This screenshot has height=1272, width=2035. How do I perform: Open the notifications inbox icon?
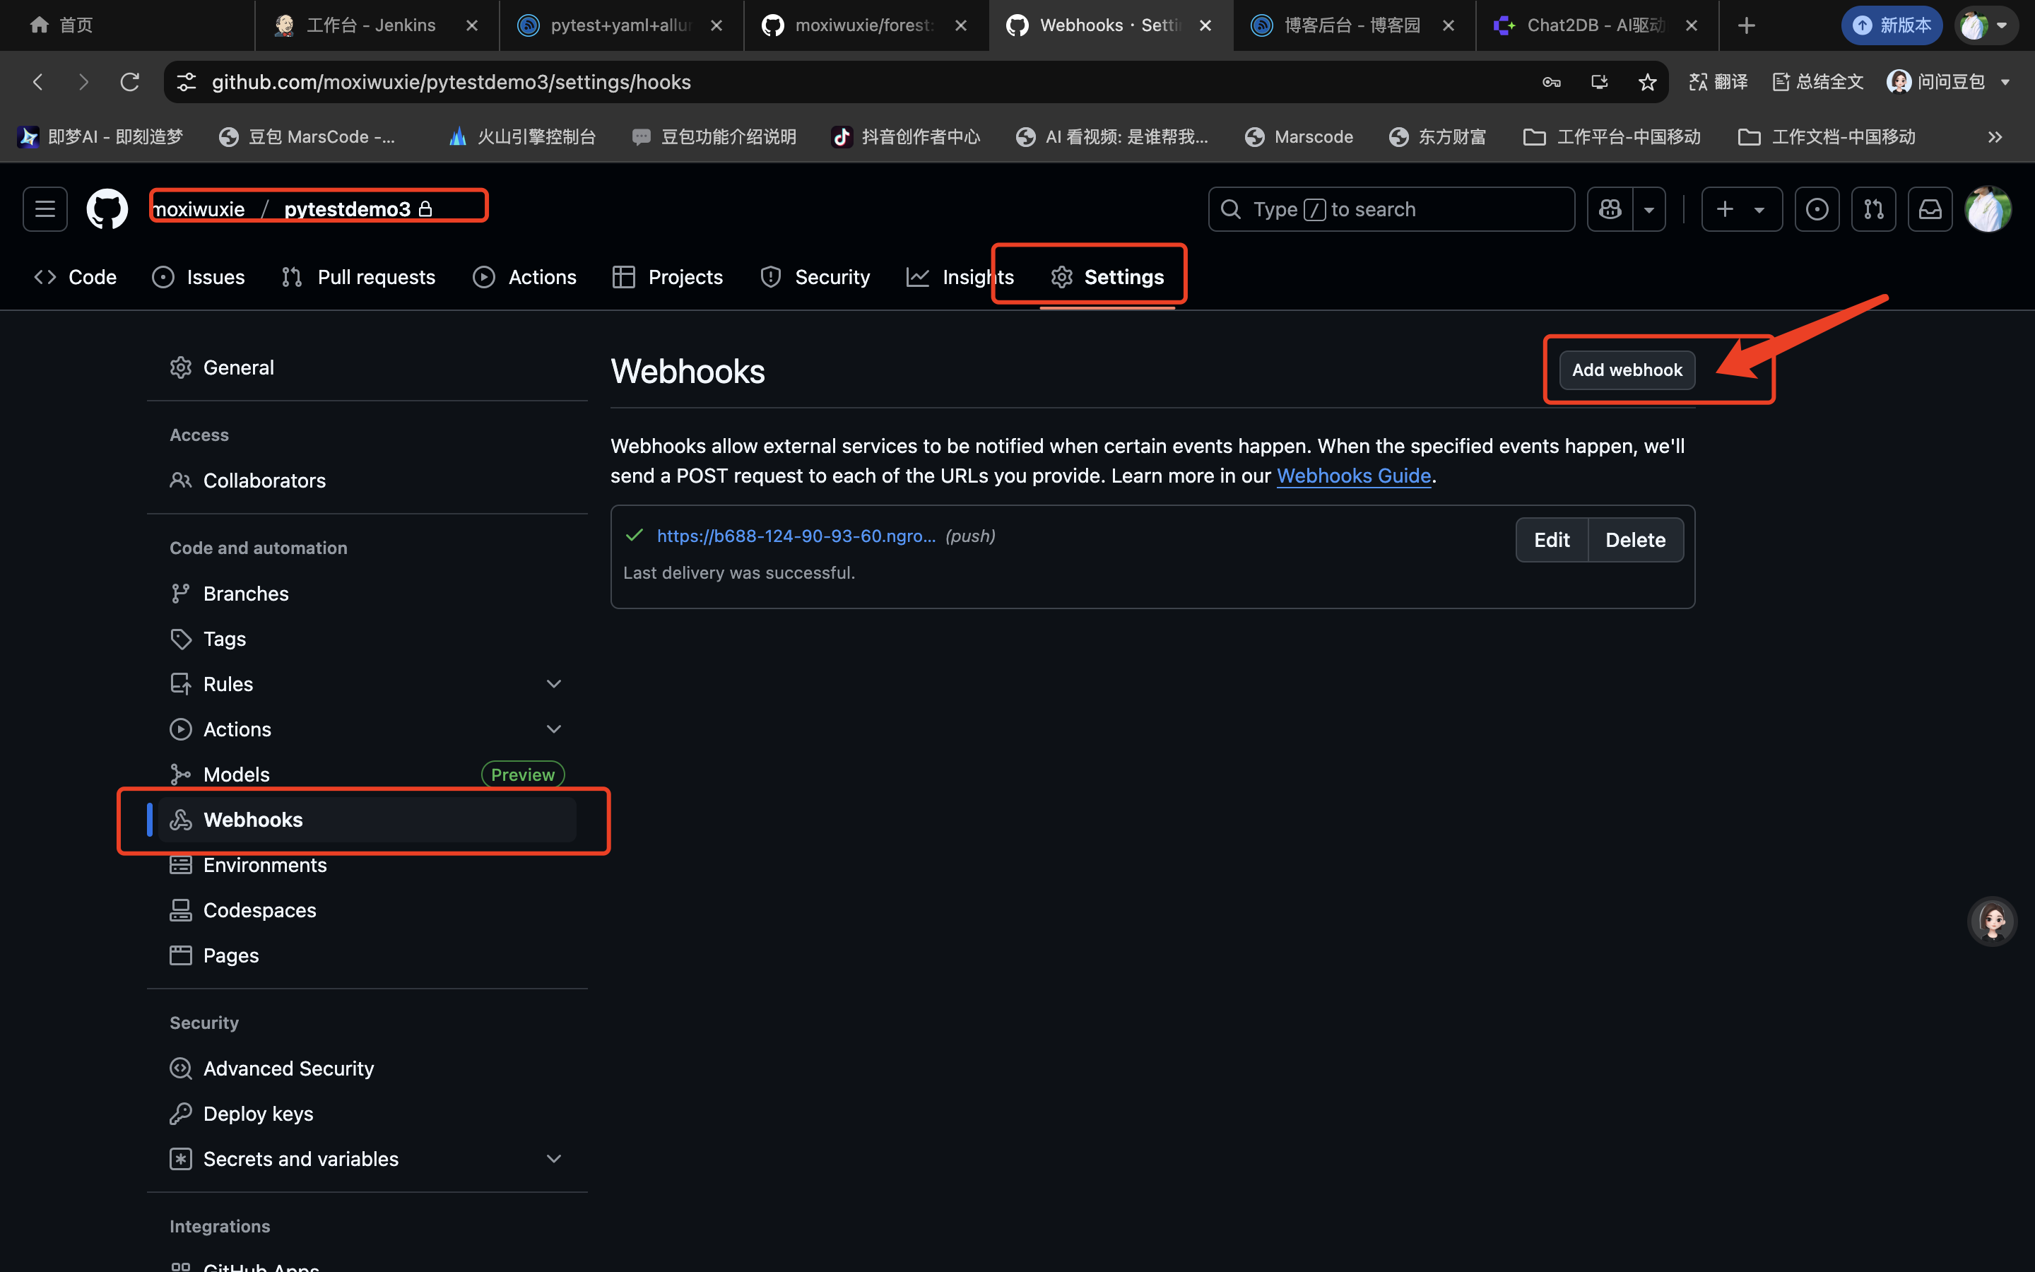pyautogui.click(x=1930, y=208)
